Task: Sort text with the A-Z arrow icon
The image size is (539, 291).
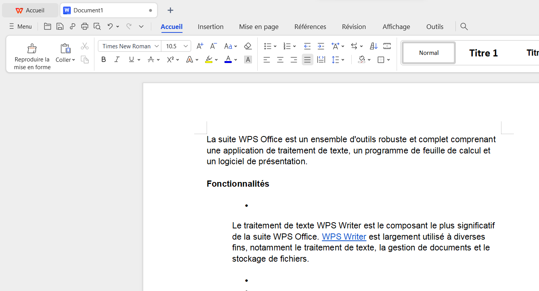Action: pyautogui.click(x=373, y=46)
